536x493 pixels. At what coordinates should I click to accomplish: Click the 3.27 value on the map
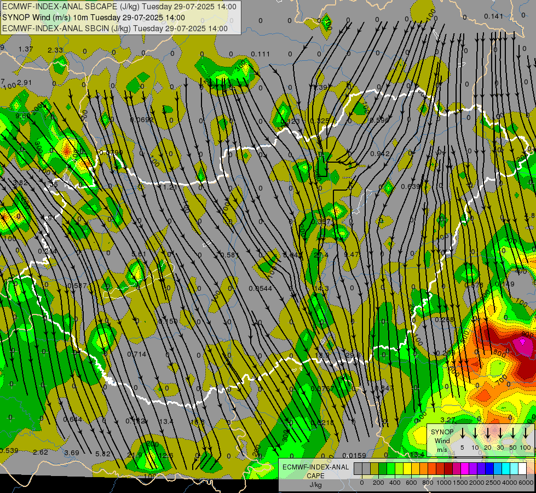tap(448, 420)
